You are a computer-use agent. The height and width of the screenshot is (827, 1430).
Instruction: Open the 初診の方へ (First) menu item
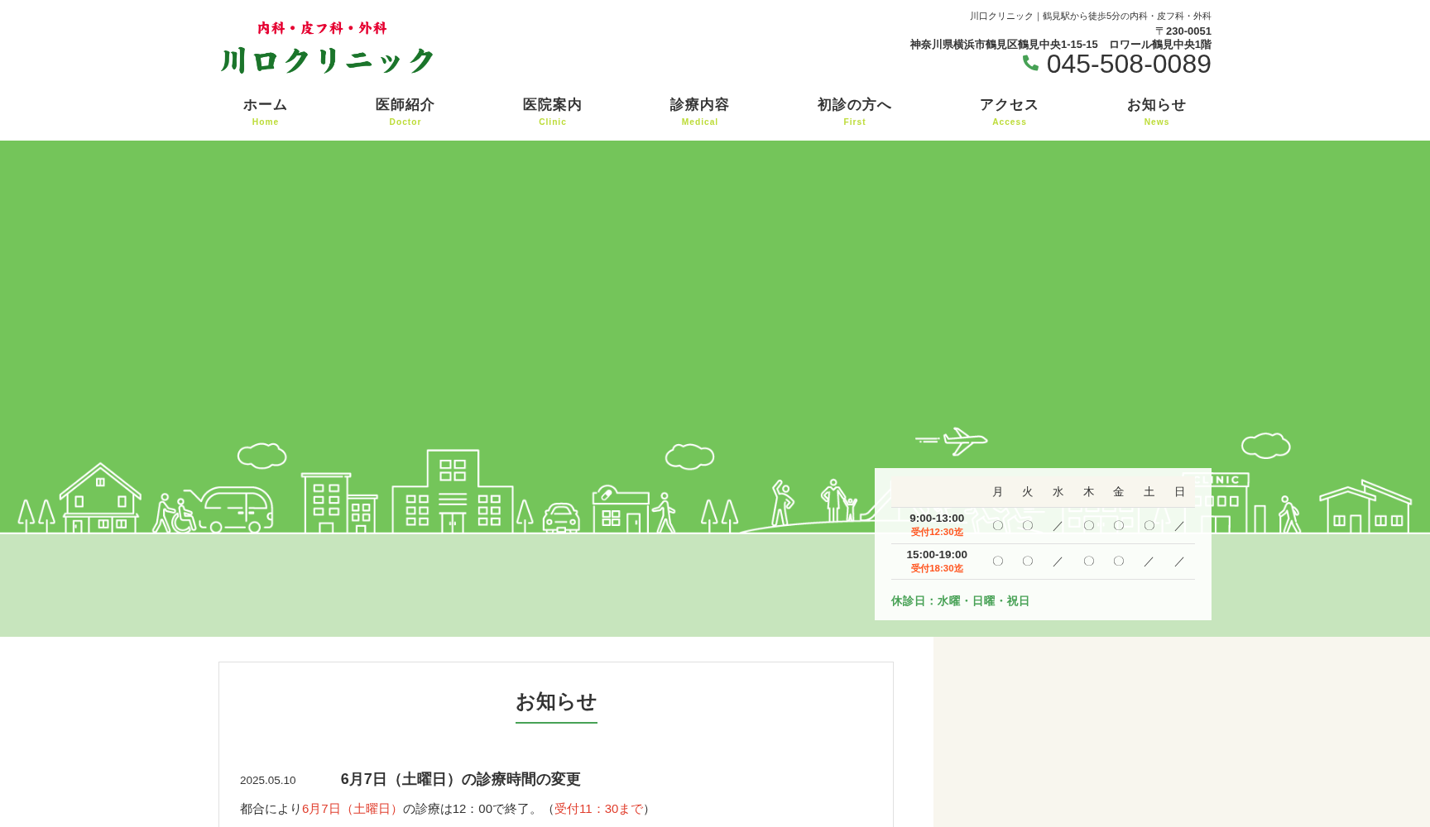pos(854,112)
